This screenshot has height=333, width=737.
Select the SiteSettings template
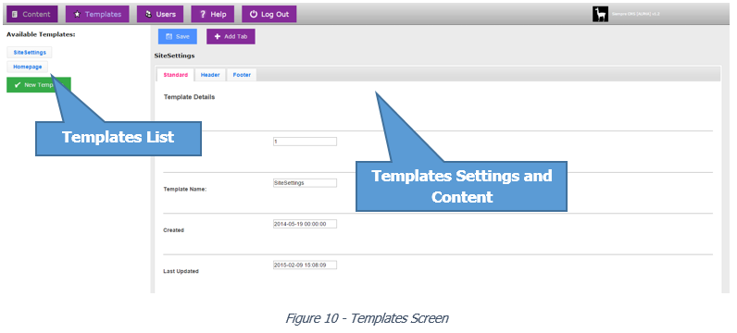click(x=30, y=53)
